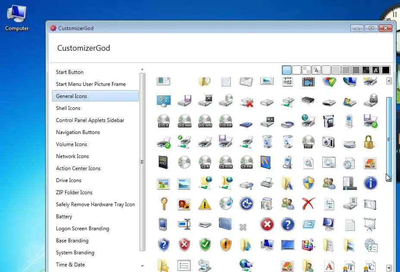Open the Base Branding category
This screenshot has width=400, height=272.
72,241
